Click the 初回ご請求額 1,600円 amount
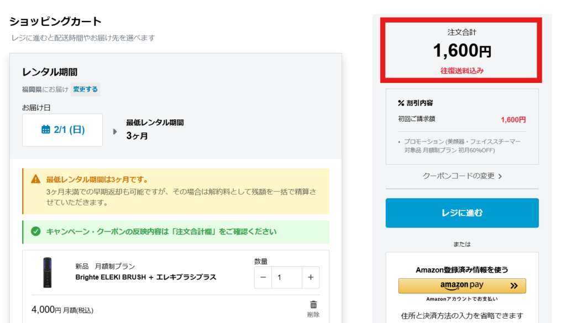This screenshot has height=323, width=566. coord(513,119)
